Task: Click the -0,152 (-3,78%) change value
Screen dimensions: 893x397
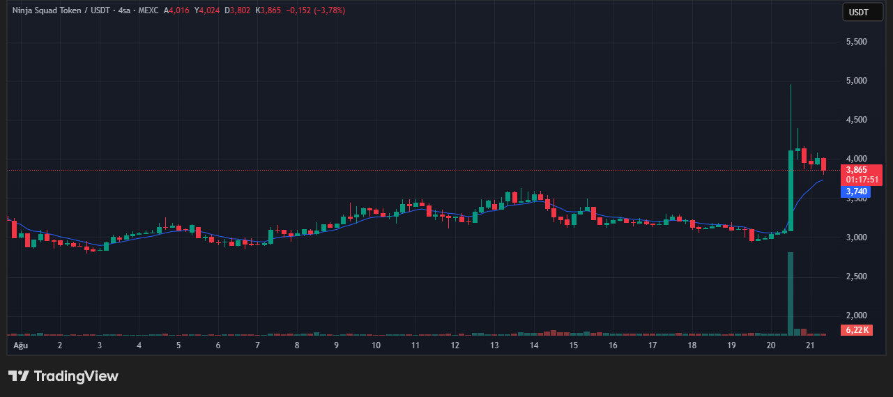Action: [x=316, y=11]
